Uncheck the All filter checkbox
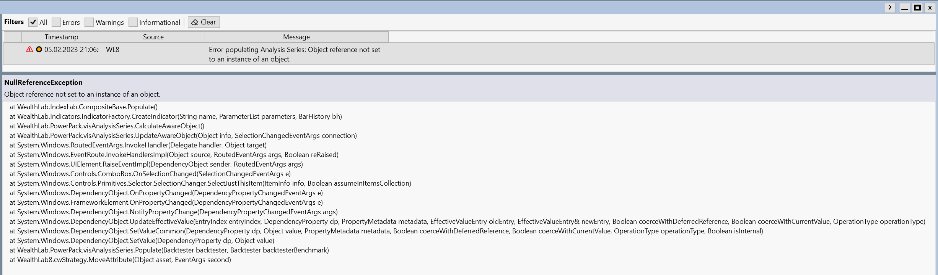 (33, 22)
